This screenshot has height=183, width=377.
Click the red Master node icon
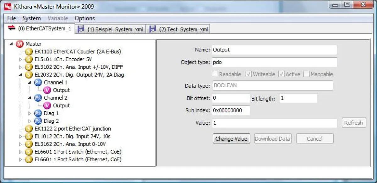[20, 44]
